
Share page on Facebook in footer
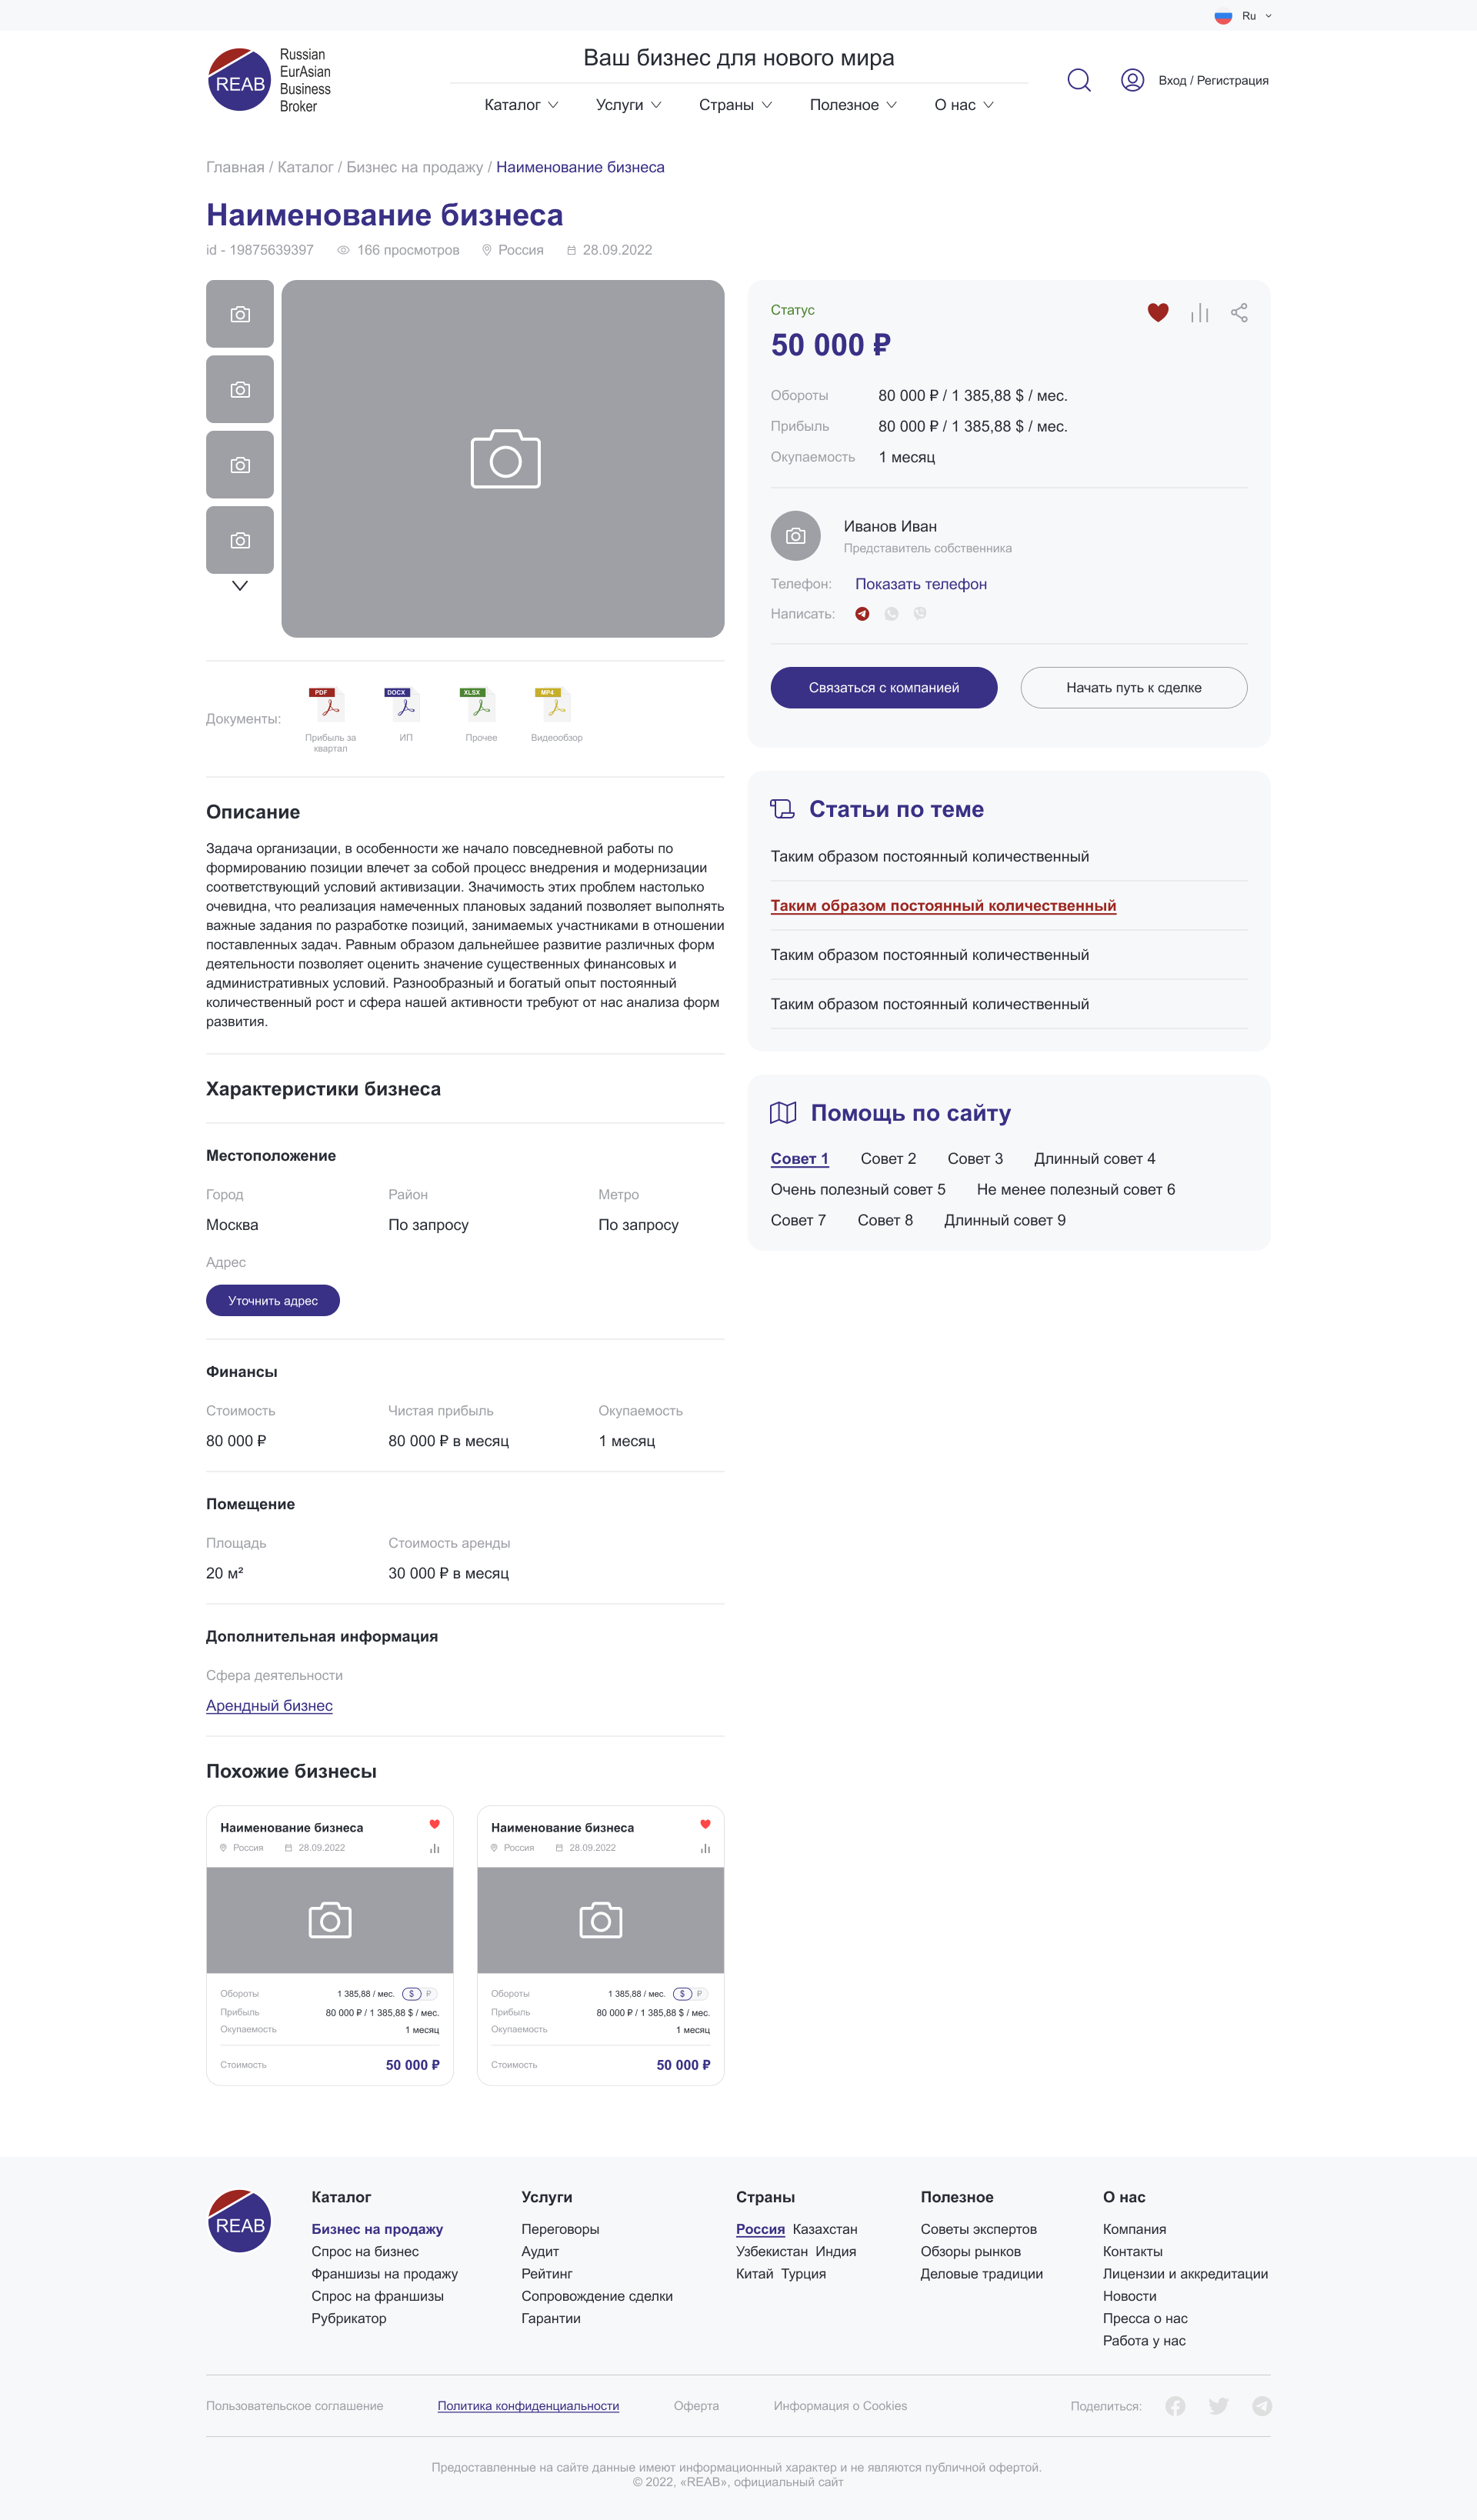1175,2406
